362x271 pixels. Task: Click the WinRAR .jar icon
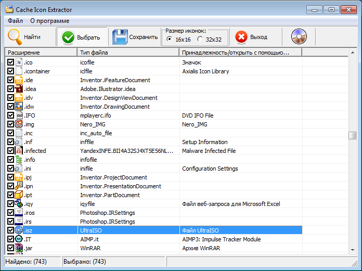(x=19, y=248)
